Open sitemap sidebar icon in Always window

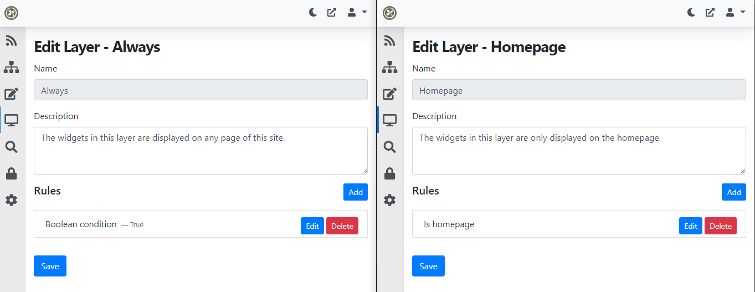[x=12, y=68]
